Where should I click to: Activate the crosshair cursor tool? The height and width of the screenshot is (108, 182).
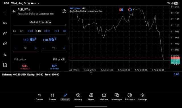click(5, 13)
